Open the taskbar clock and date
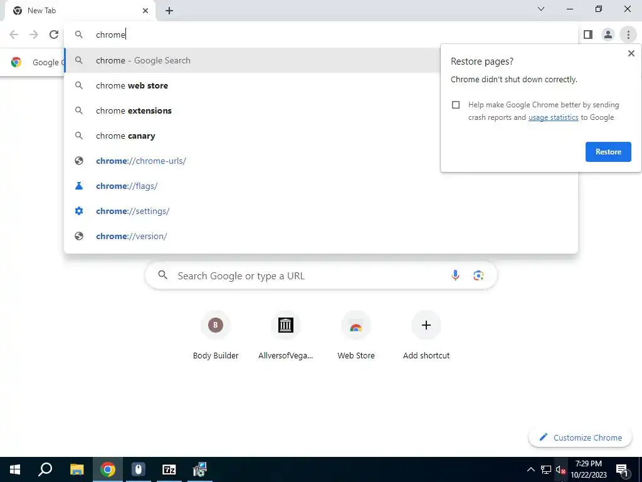Screen dimensions: 642x482 (588, 469)
